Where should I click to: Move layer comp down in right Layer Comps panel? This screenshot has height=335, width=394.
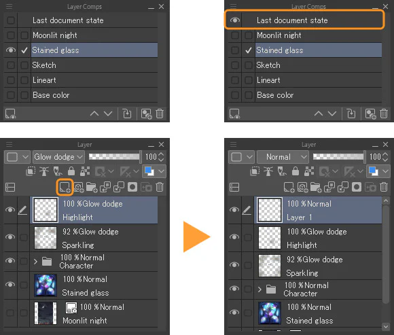click(332, 114)
